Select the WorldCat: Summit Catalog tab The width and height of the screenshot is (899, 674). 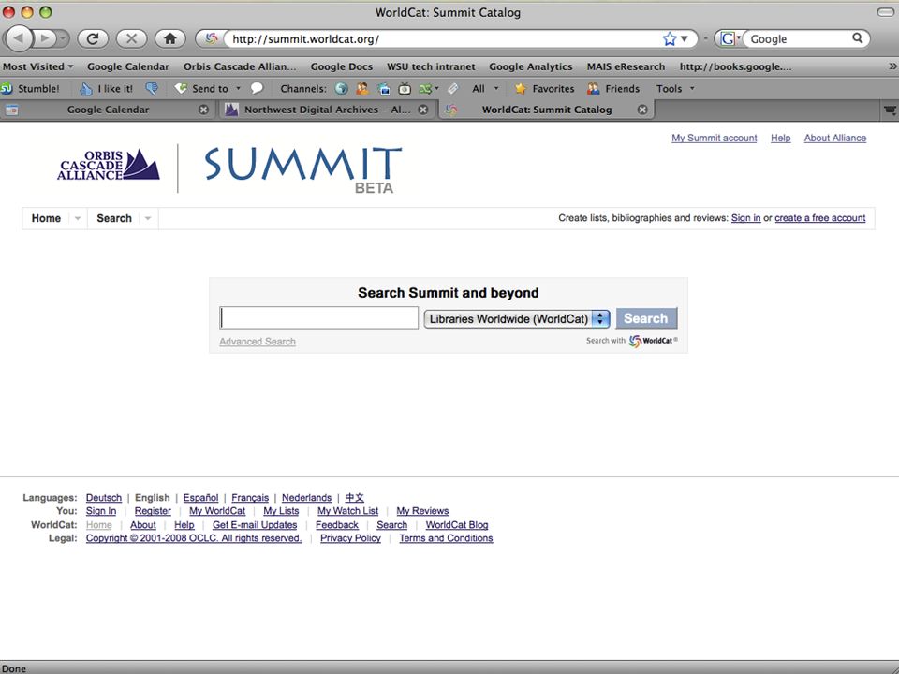click(x=546, y=110)
